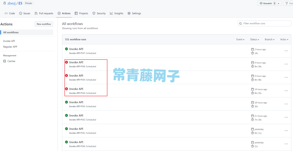293x151 pixels.
Task: Open the Settings tab
Action: [x=134, y=13]
